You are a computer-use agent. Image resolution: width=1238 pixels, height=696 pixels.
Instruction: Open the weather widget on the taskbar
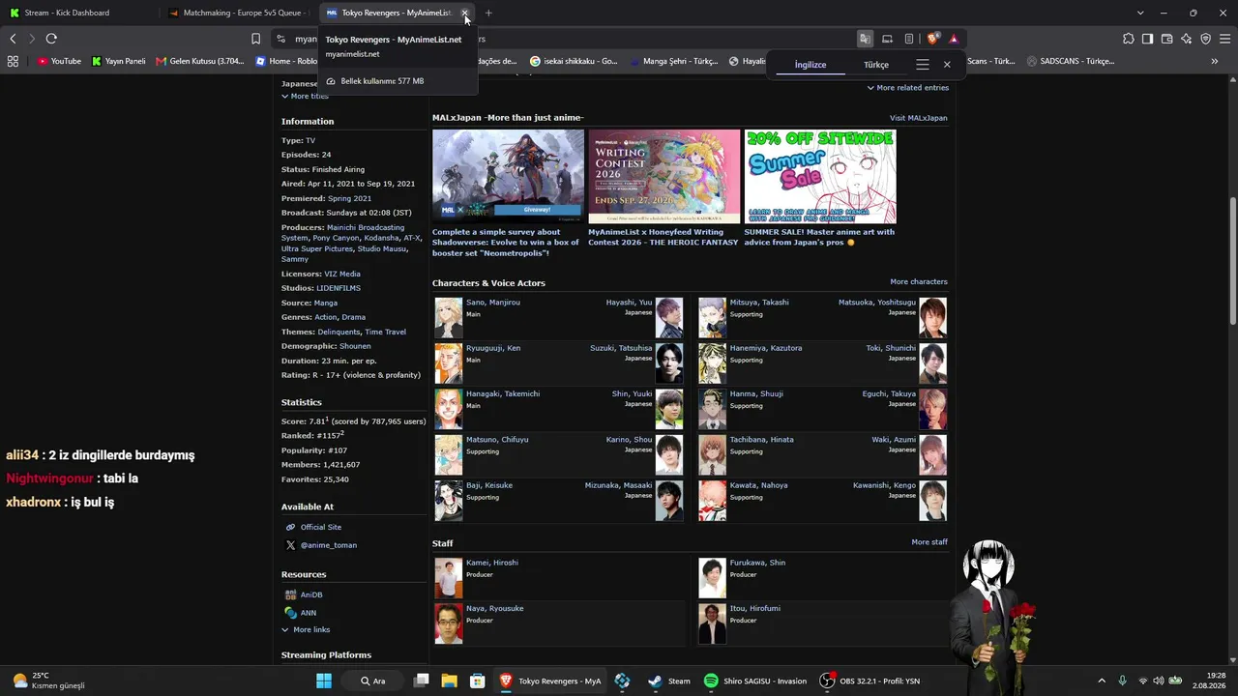(x=48, y=681)
